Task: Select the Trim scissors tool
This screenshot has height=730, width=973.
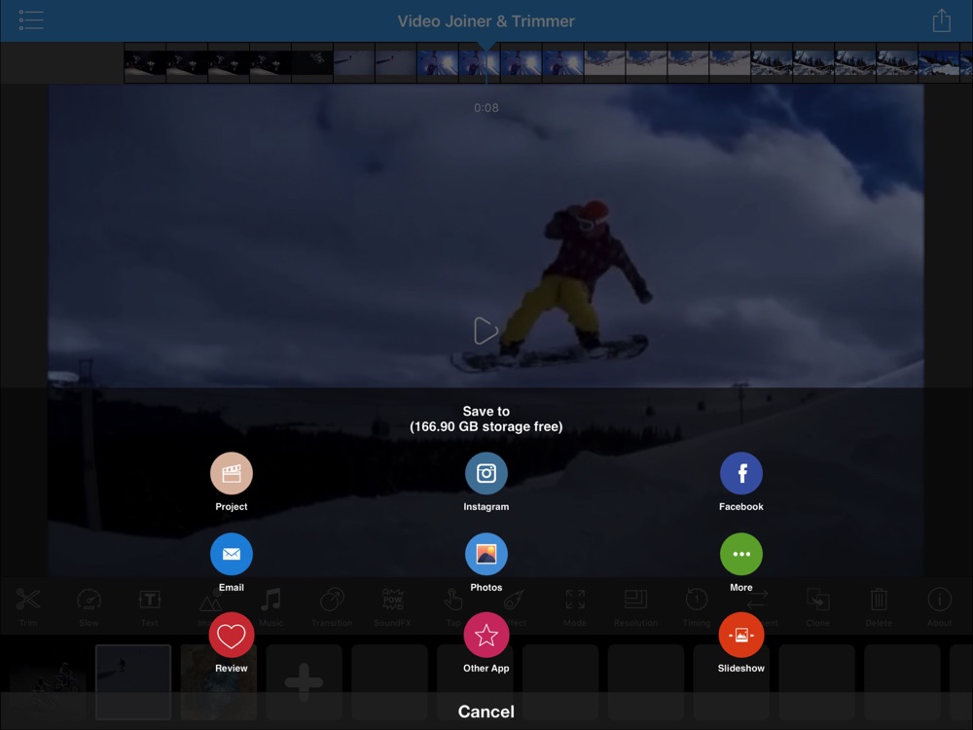Action: (x=28, y=607)
